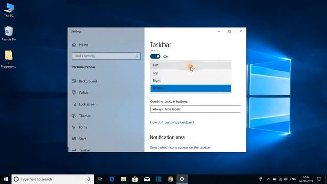
Task: Open How do I customize taskbars link
Action: [x=172, y=122]
